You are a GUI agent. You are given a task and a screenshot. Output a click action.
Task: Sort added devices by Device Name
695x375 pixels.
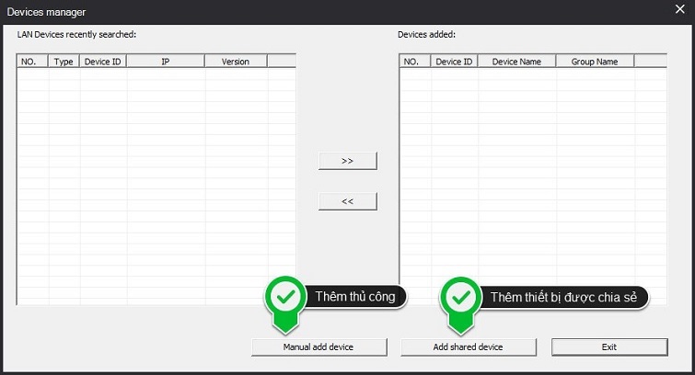[x=516, y=62]
